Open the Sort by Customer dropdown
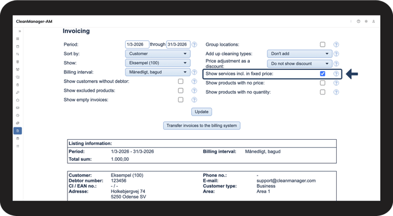Viewport: 393px width, 216px height. click(158, 53)
